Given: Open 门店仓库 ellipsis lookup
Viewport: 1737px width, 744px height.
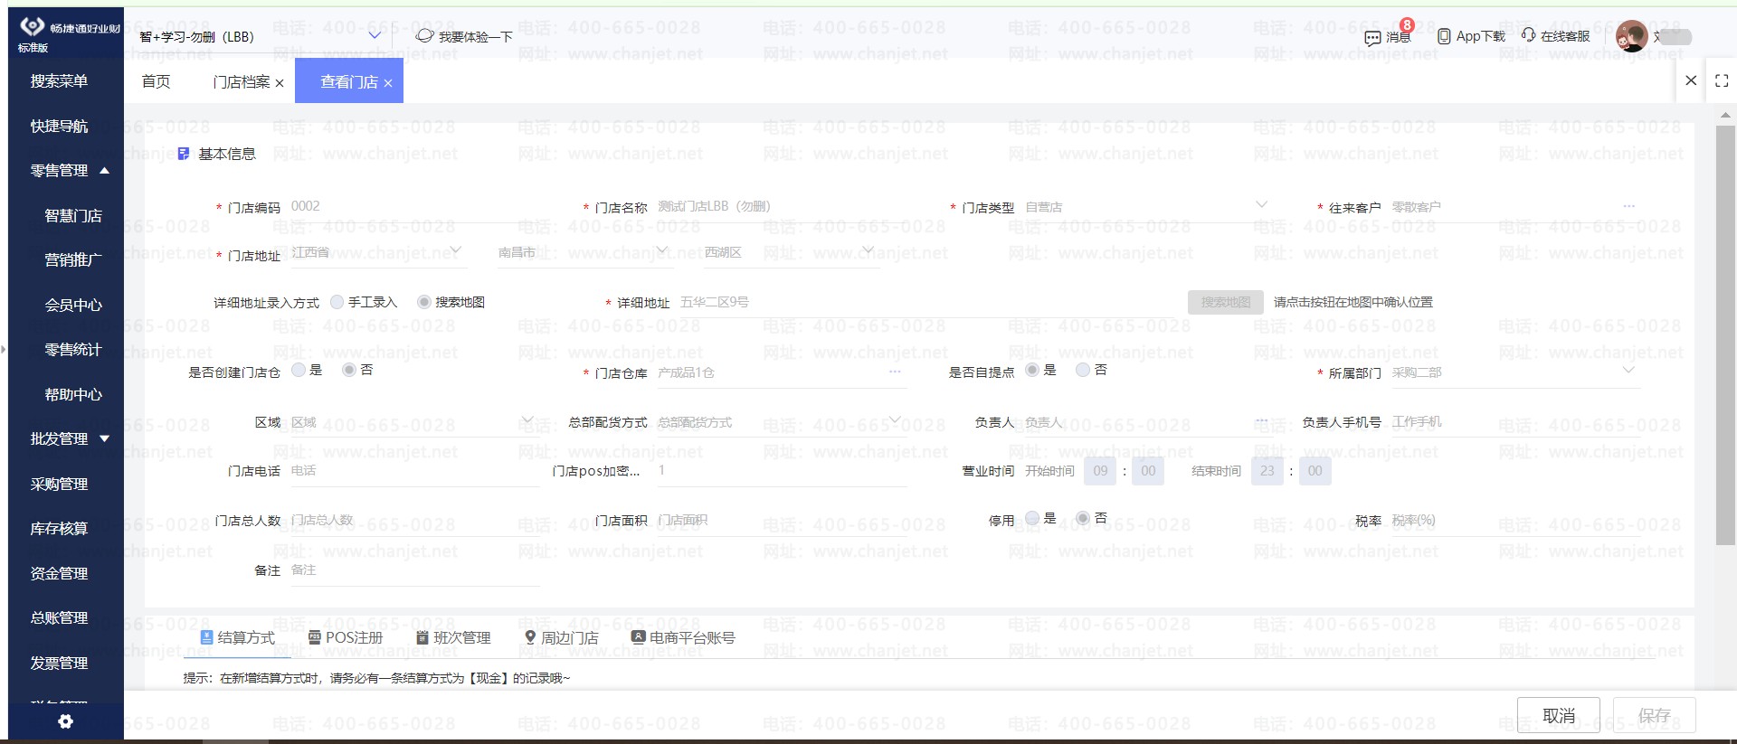Looking at the screenshot, I should [895, 372].
